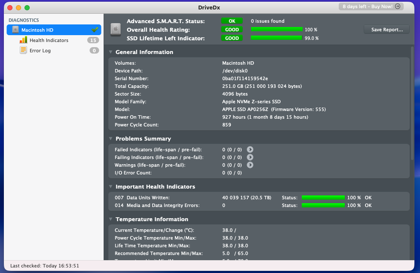Viewport: 420px width, 273px height.
Task: Click the Data Units Written status bar
Action: [x=323, y=198]
